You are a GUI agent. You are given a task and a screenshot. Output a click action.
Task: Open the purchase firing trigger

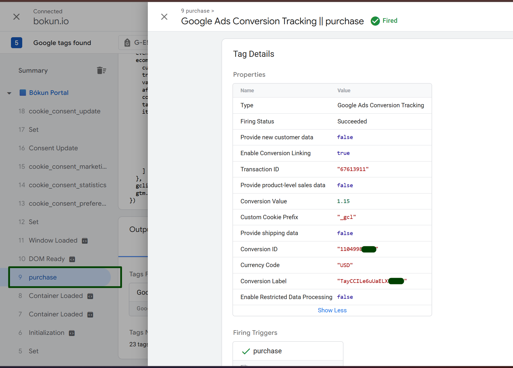click(x=267, y=351)
